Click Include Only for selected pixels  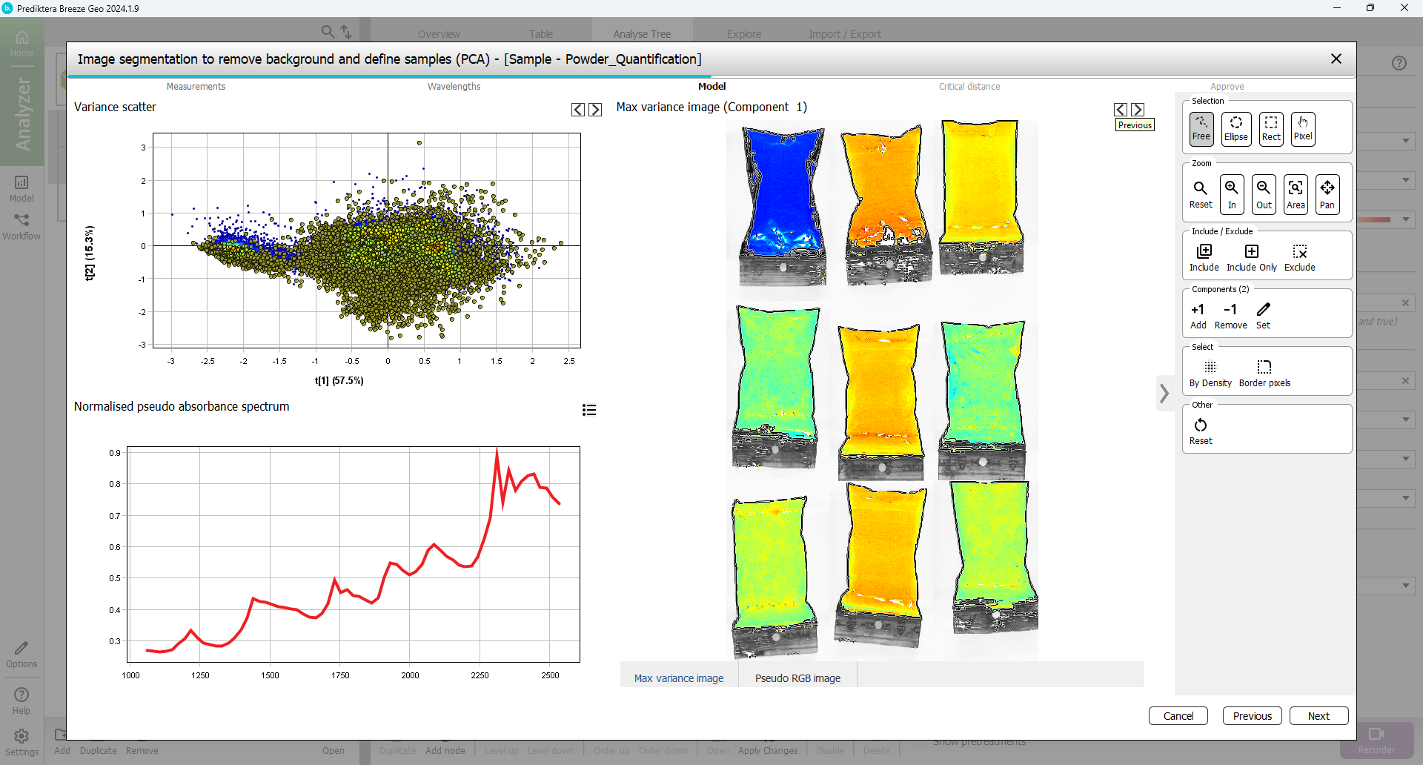tap(1251, 257)
